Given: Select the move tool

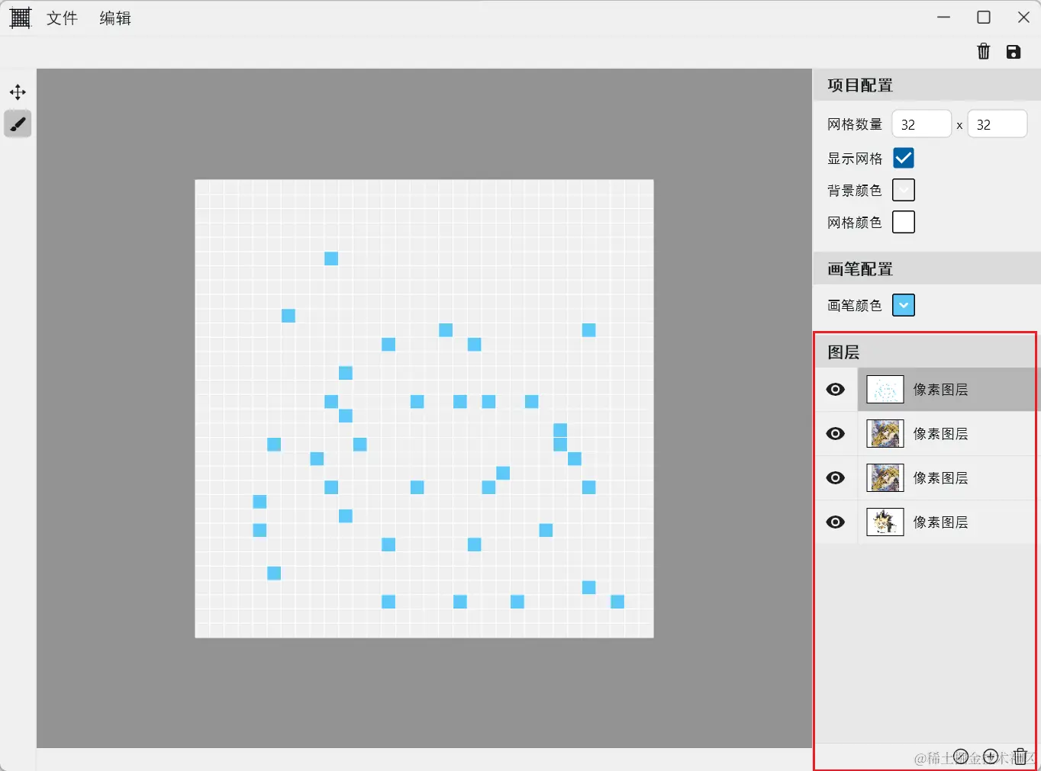Looking at the screenshot, I should pos(18,92).
